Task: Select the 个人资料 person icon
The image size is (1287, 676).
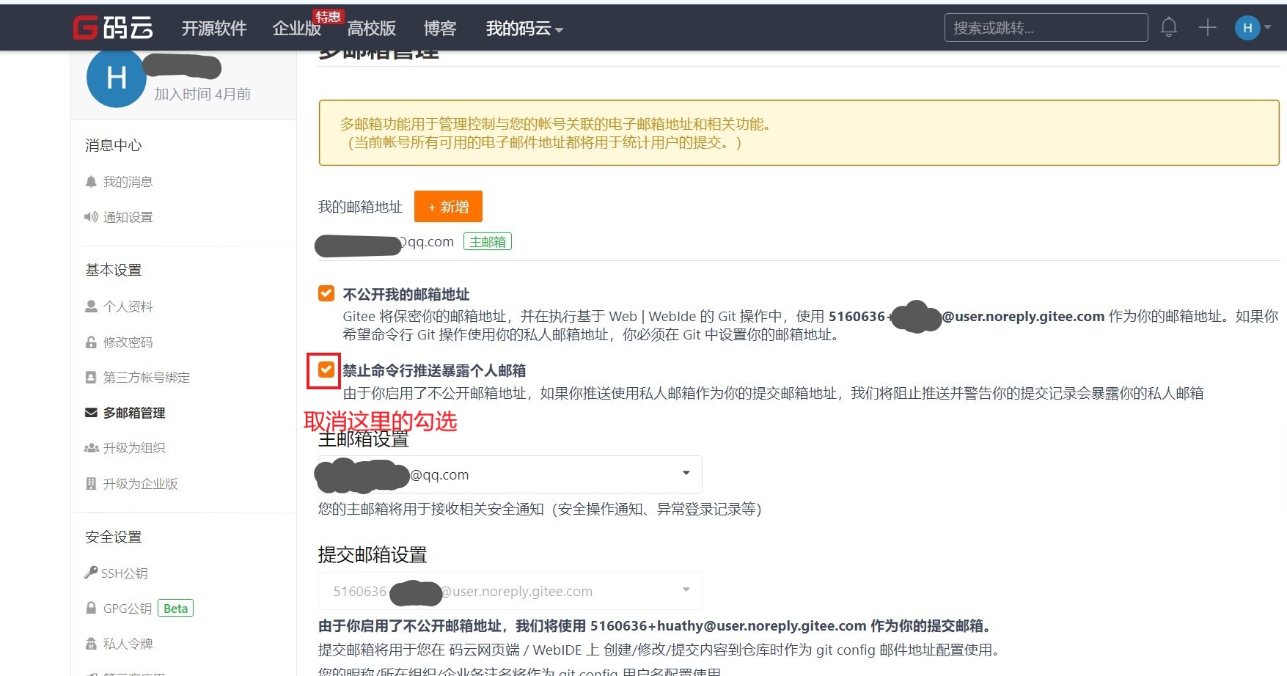Action: (90, 306)
